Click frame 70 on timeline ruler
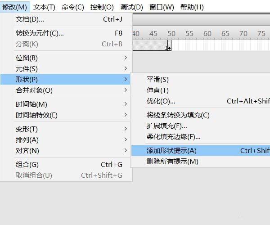The height and width of the screenshot is (225, 270). pyautogui.click(x=243, y=34)
